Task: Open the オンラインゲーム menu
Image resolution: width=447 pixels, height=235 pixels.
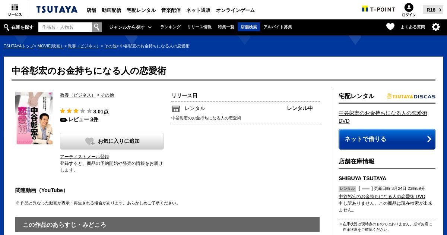Action: pos(235,10)
